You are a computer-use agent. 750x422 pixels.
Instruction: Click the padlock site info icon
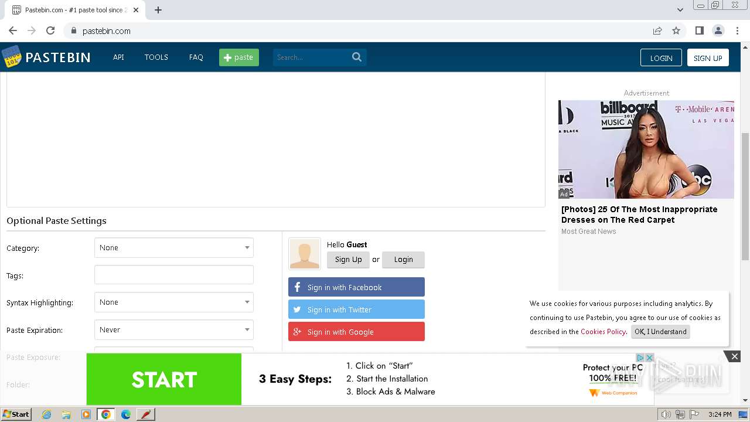point(73,30)
